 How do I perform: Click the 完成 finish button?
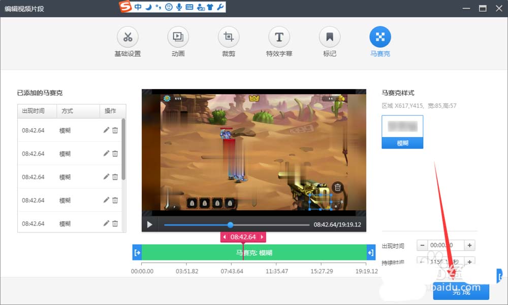[461, 291]
